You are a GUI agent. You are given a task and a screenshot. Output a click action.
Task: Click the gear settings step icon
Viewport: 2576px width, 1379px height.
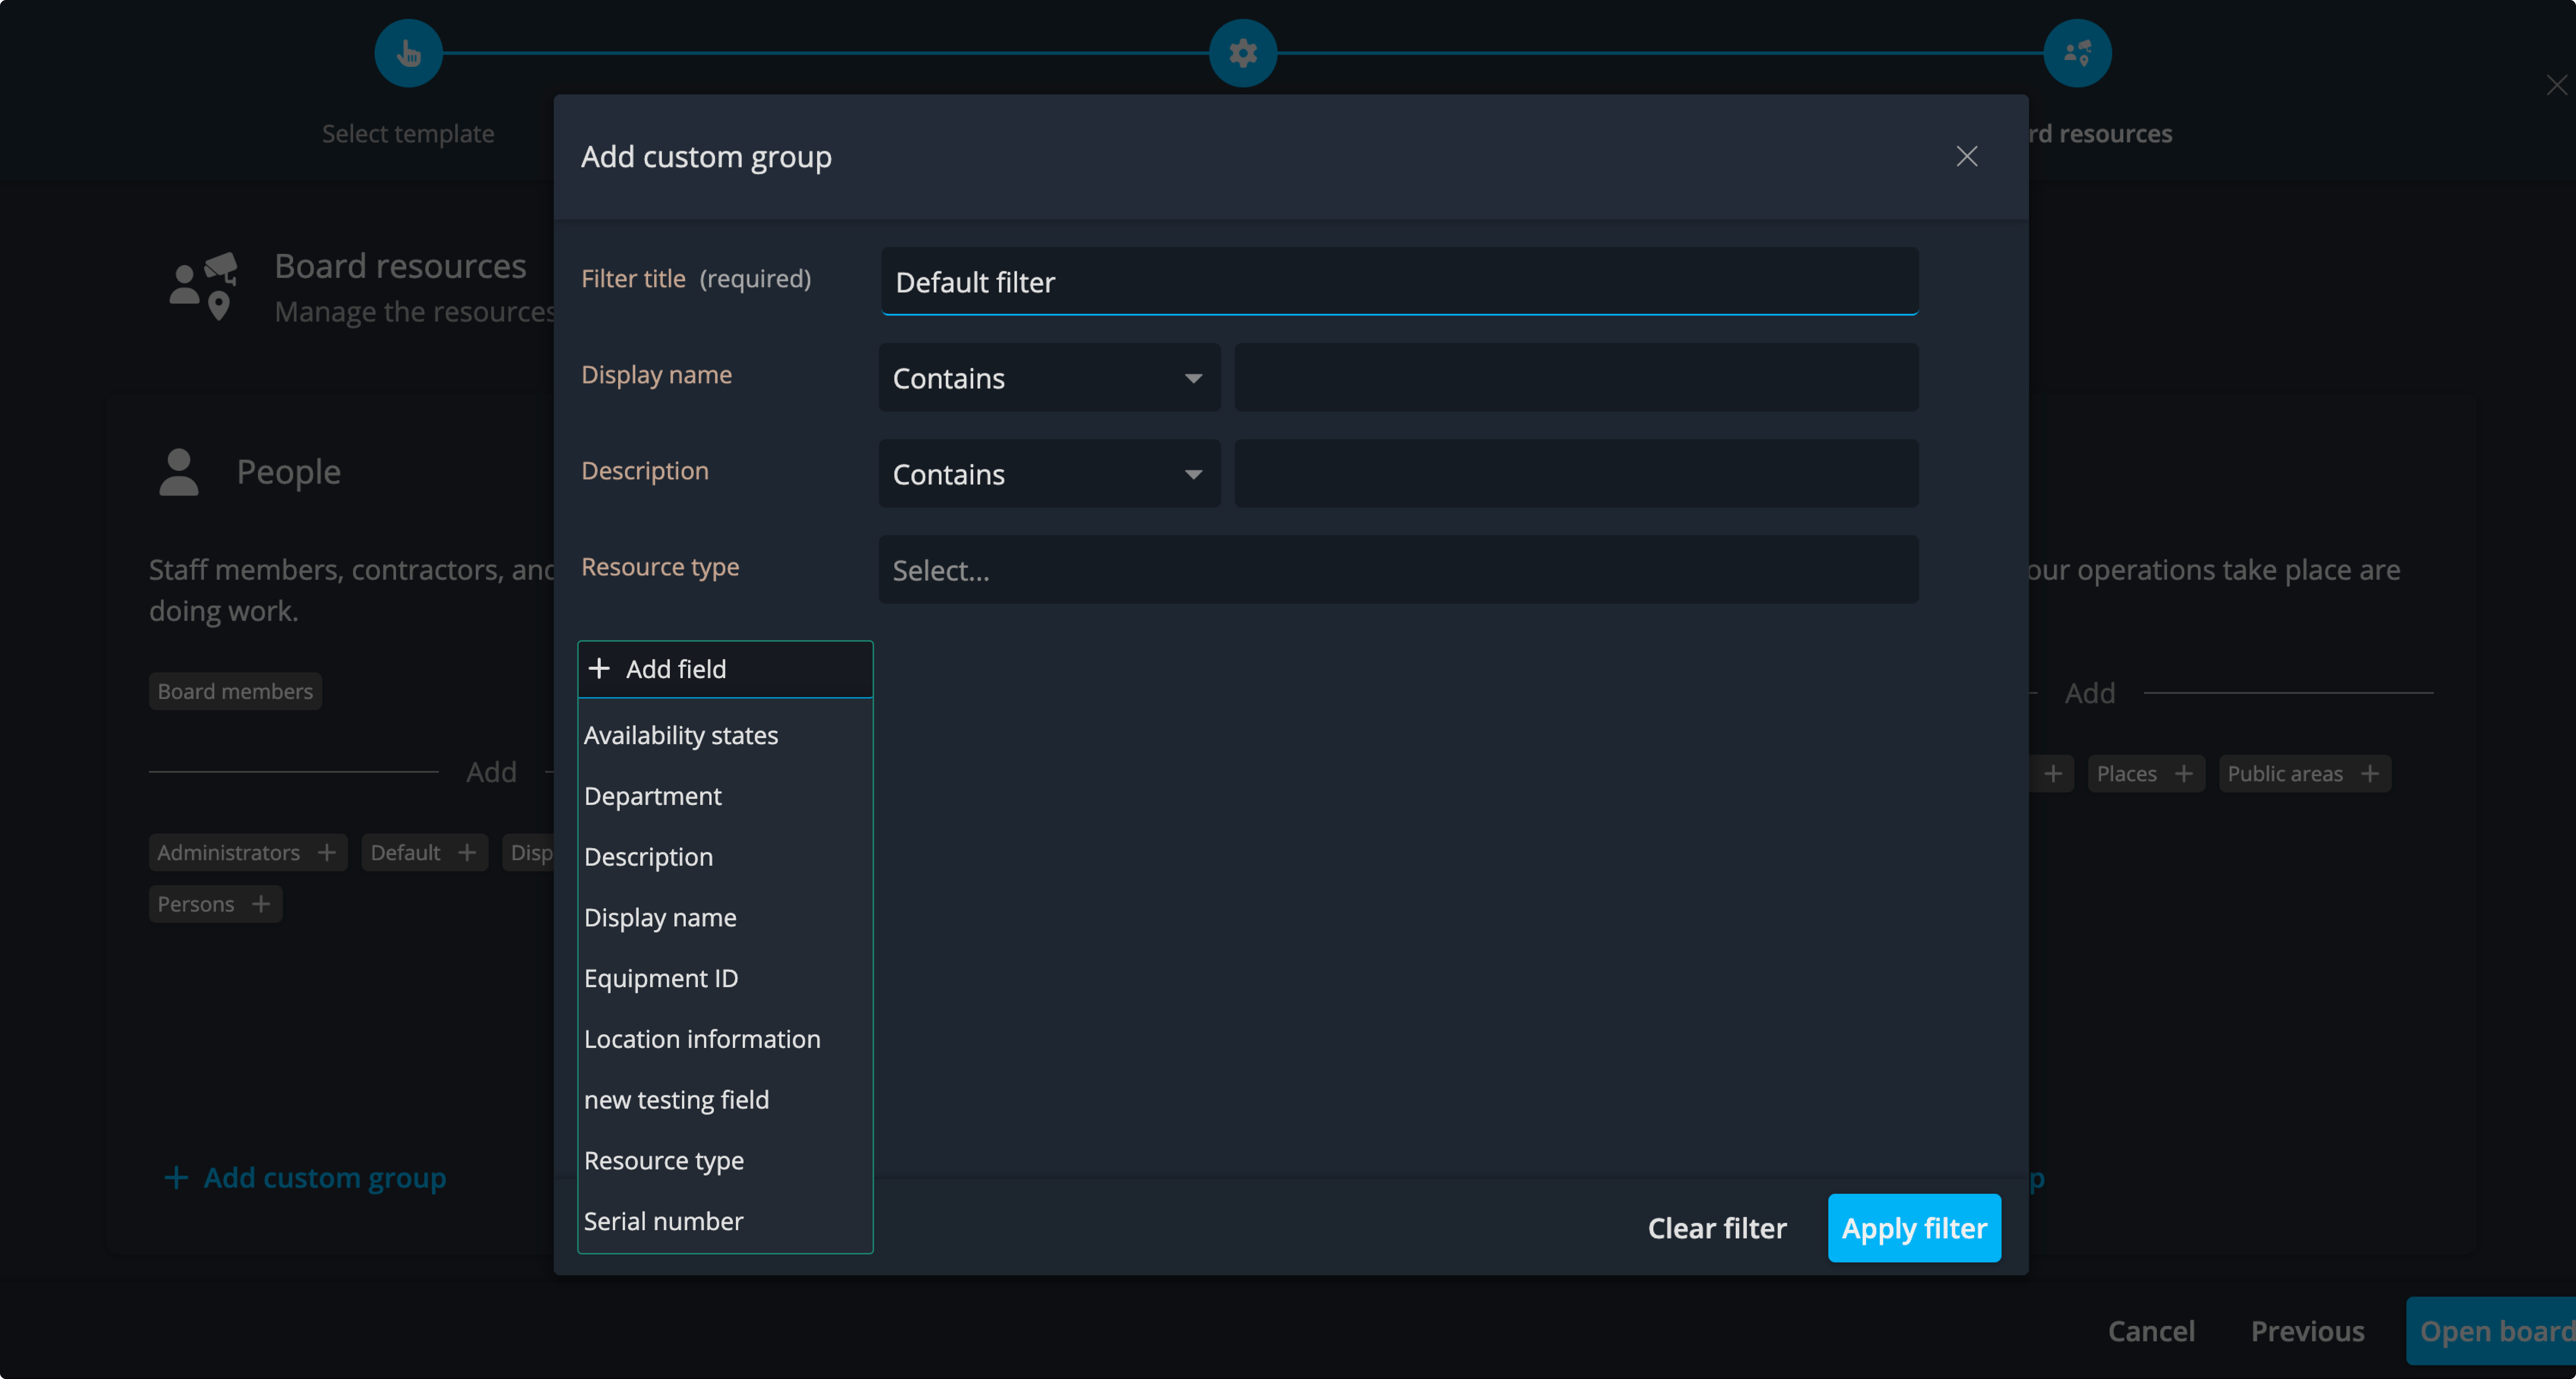click(1242, 53)
